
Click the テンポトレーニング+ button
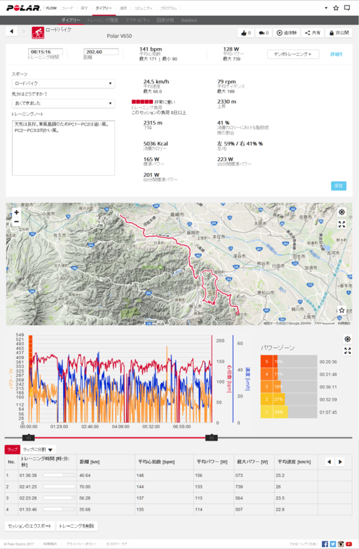pos(293,54)
